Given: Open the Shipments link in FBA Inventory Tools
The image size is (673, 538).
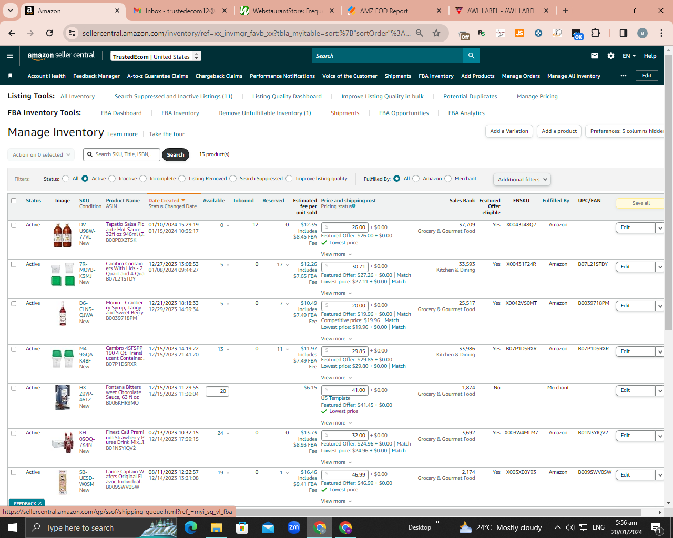Looking at the screenshot, I should click(x=345, y=113).
